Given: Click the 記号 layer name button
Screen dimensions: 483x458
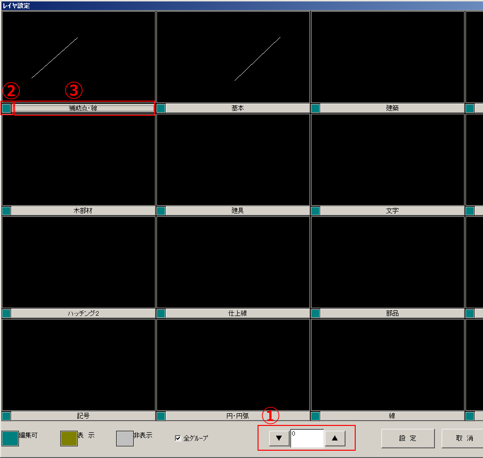Looking at the screenshot, I should 83,416.
